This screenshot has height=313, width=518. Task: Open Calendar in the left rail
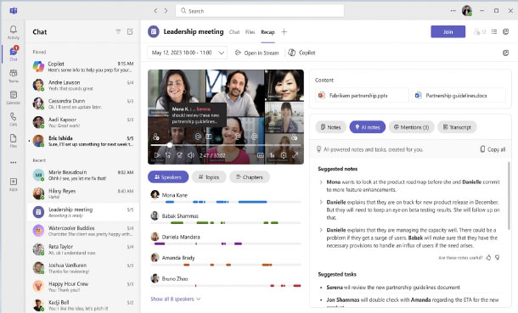point(14,98)
